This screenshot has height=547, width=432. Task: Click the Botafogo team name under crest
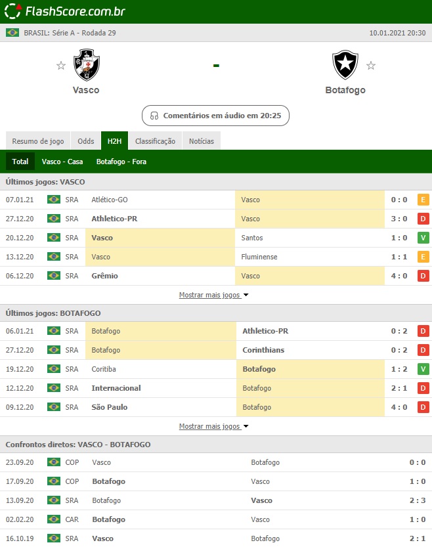(345, 90)
